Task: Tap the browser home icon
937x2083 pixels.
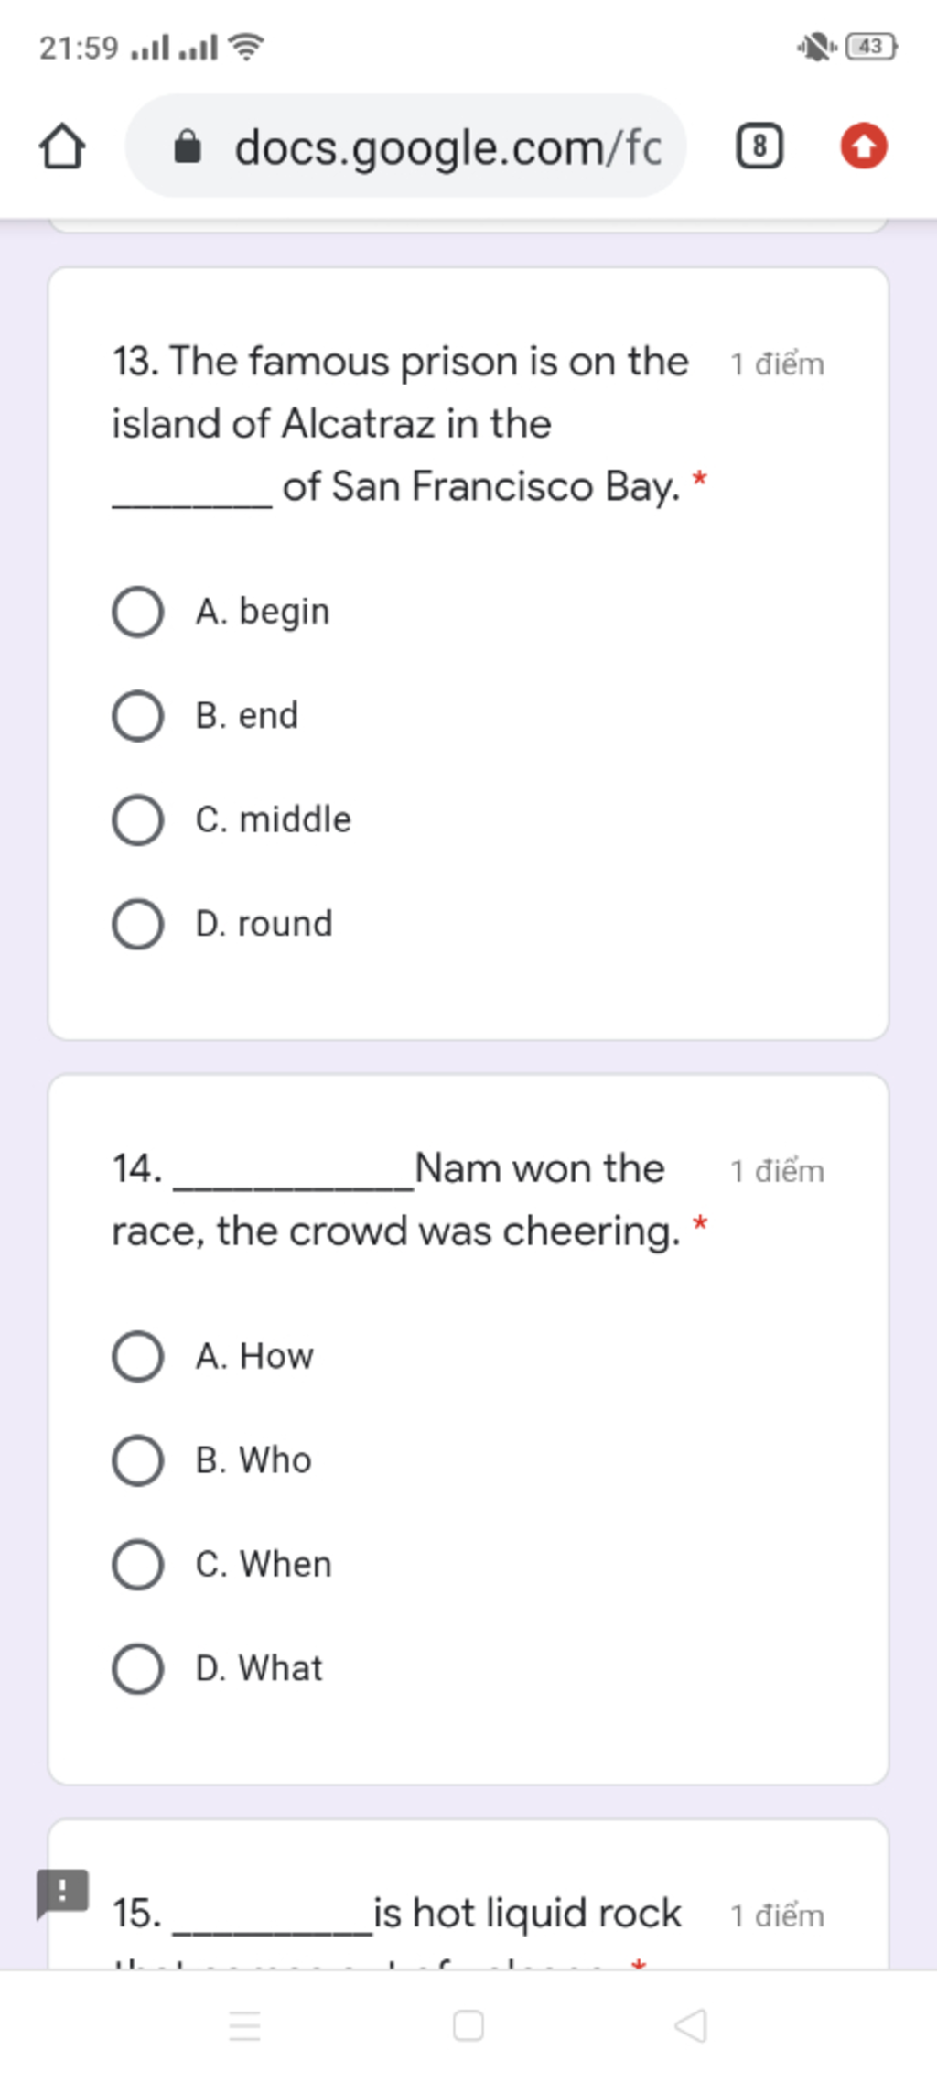Action: point(62,147)
